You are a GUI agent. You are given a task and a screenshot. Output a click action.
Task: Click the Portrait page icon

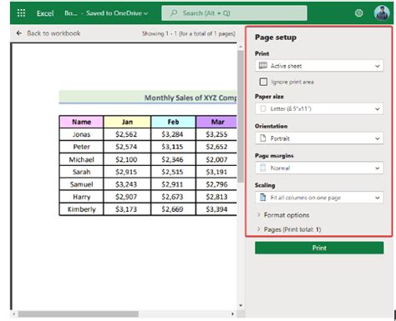pos(263,138)
